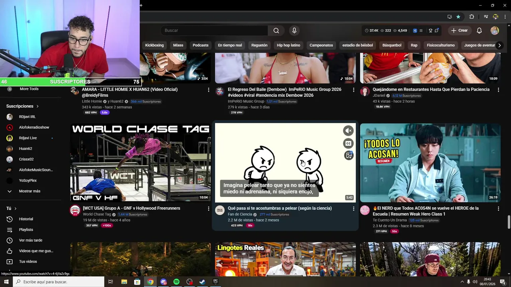Open Chrome three-dot menu
This screenshot has height=287, width=511.
click(x=505, y=17)
